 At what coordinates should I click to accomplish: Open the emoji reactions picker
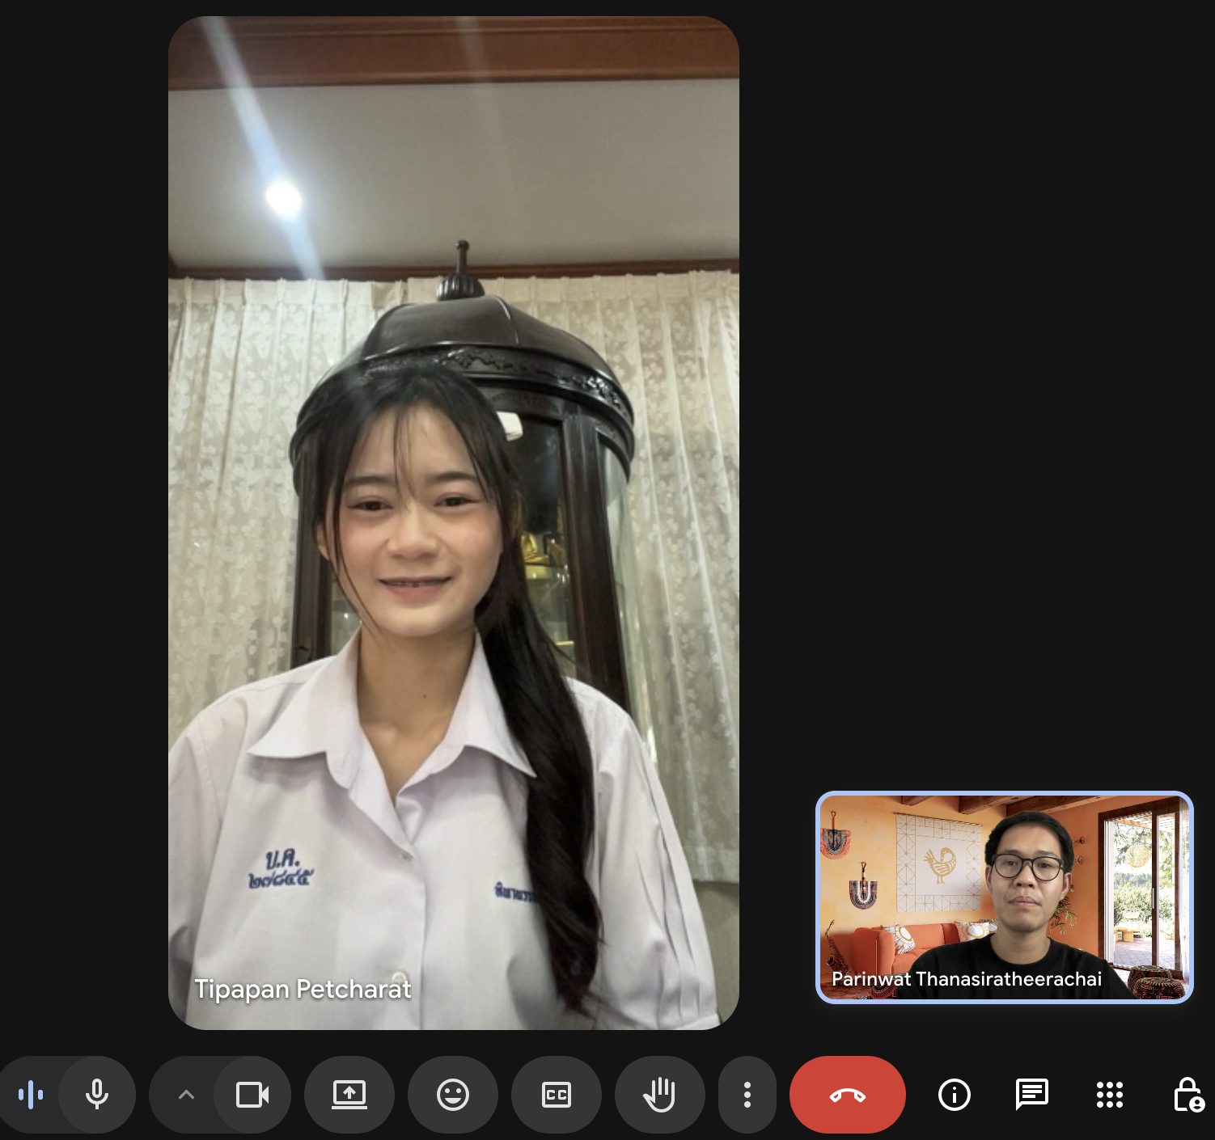point(453,1096)
